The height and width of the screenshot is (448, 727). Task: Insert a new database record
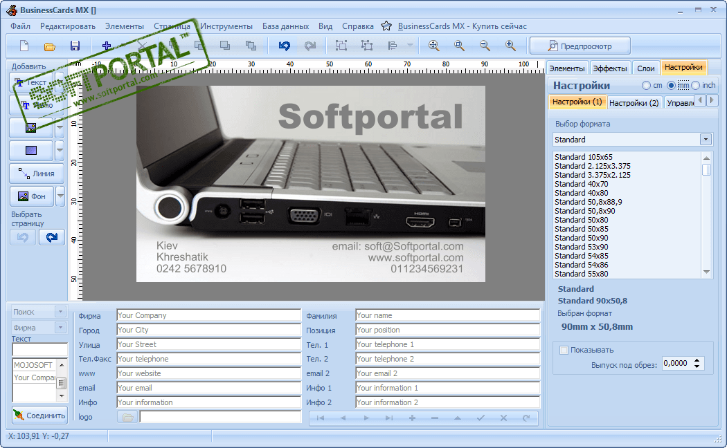pyautogui.click(x=412, y=418)
